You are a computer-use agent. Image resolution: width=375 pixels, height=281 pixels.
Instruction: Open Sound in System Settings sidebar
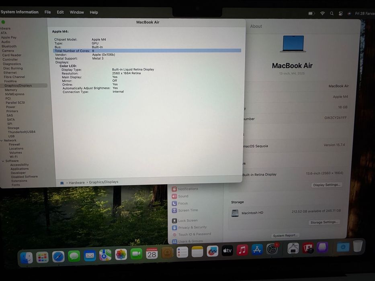180,196
